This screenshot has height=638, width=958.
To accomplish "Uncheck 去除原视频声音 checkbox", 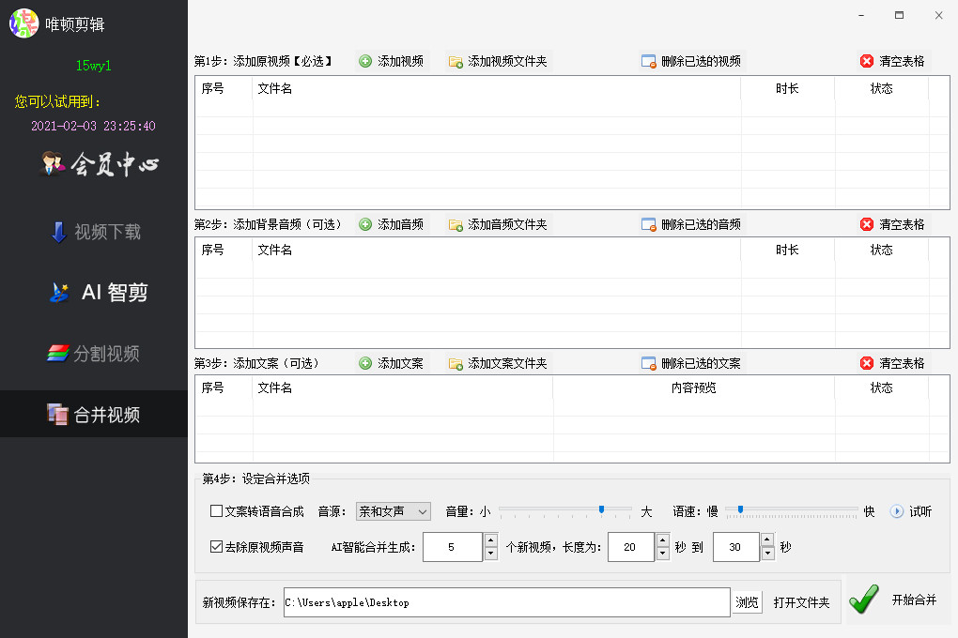I will point(216,546).
